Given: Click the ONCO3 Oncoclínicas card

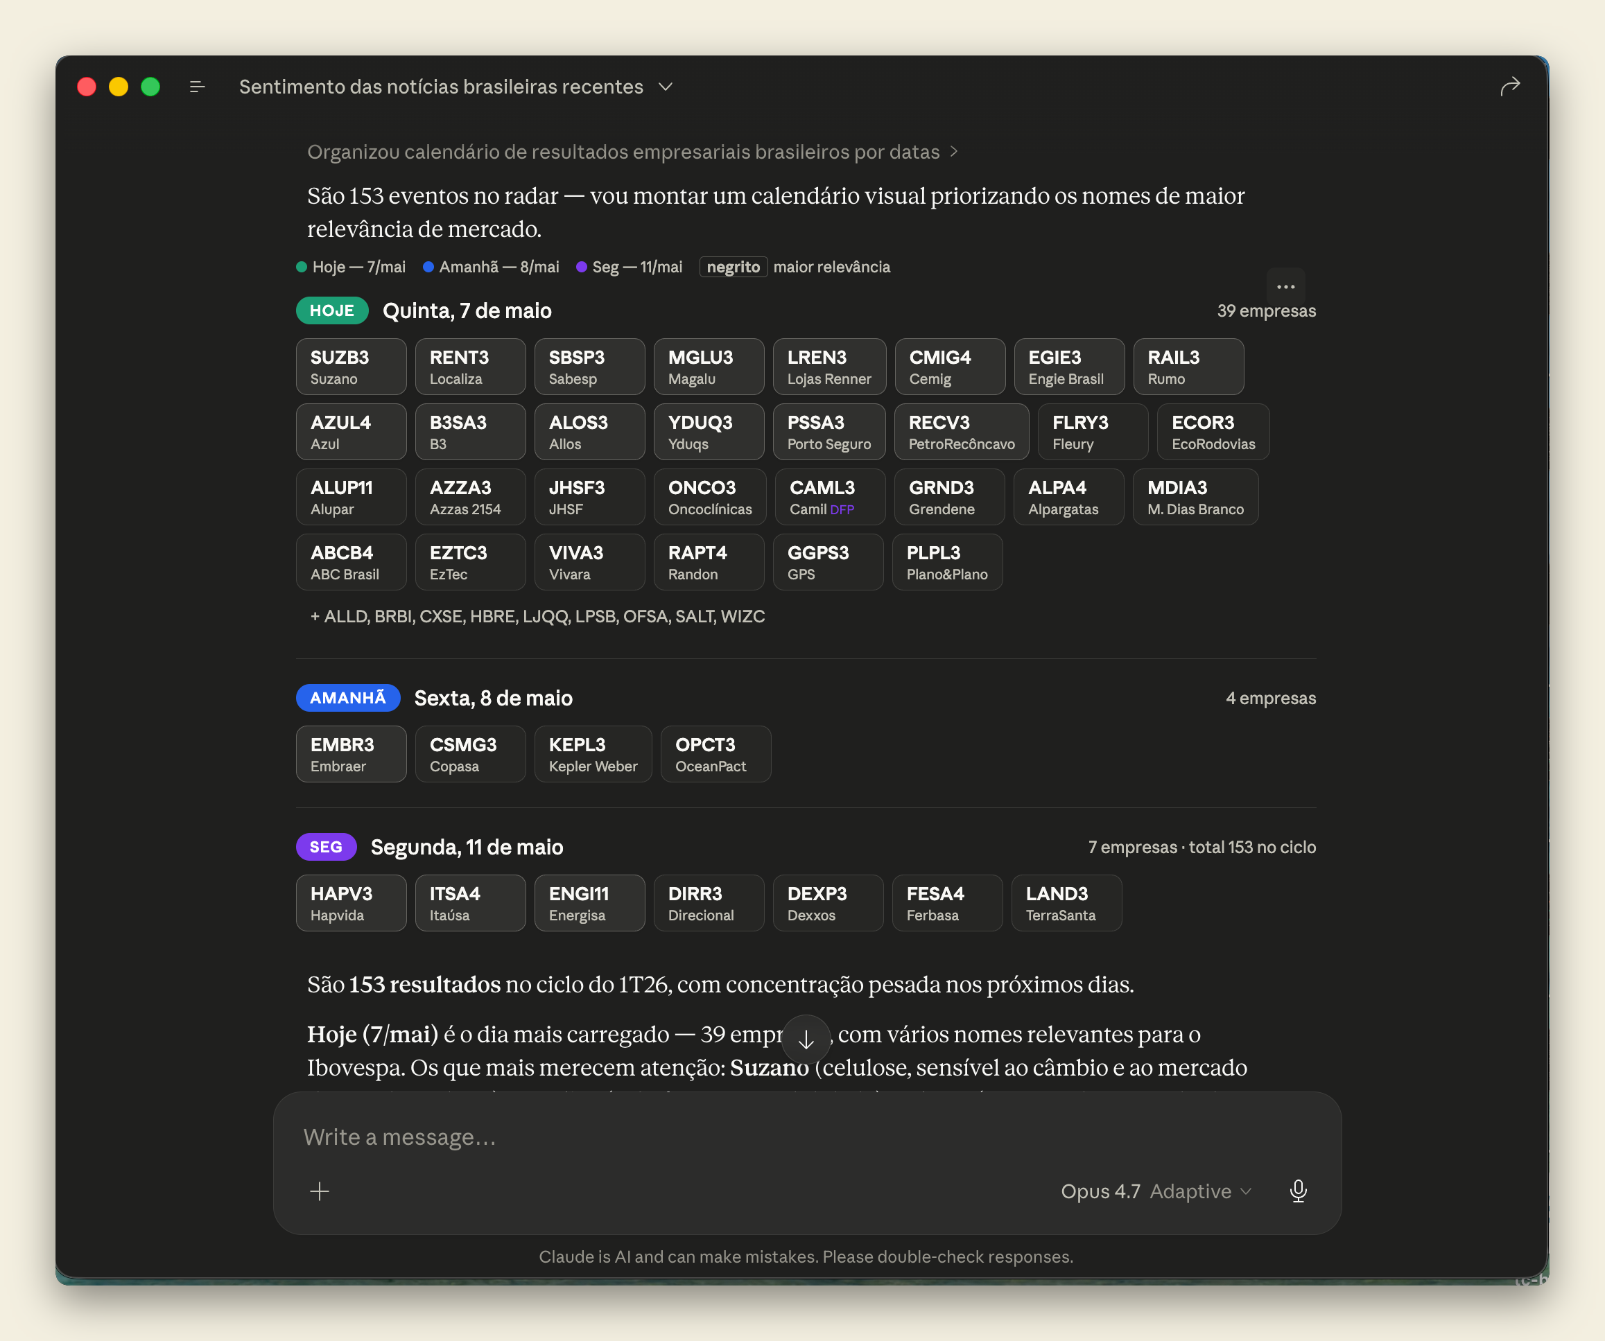Looking at the screenshot, I should (710, 497).
